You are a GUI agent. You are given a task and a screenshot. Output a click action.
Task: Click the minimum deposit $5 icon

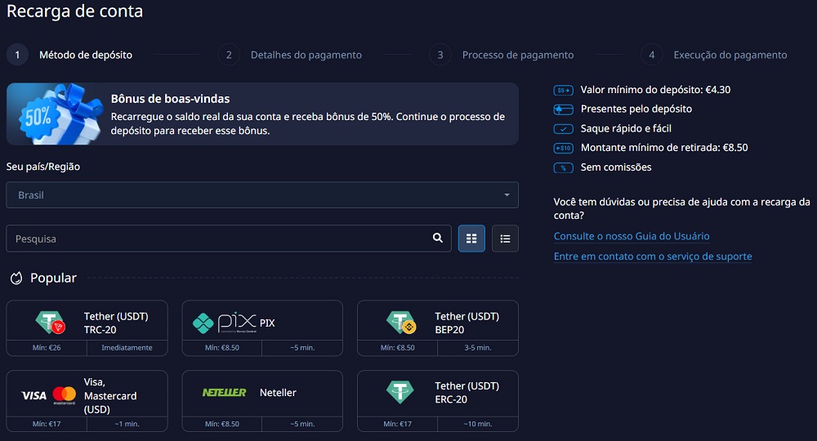pos(563,90)
